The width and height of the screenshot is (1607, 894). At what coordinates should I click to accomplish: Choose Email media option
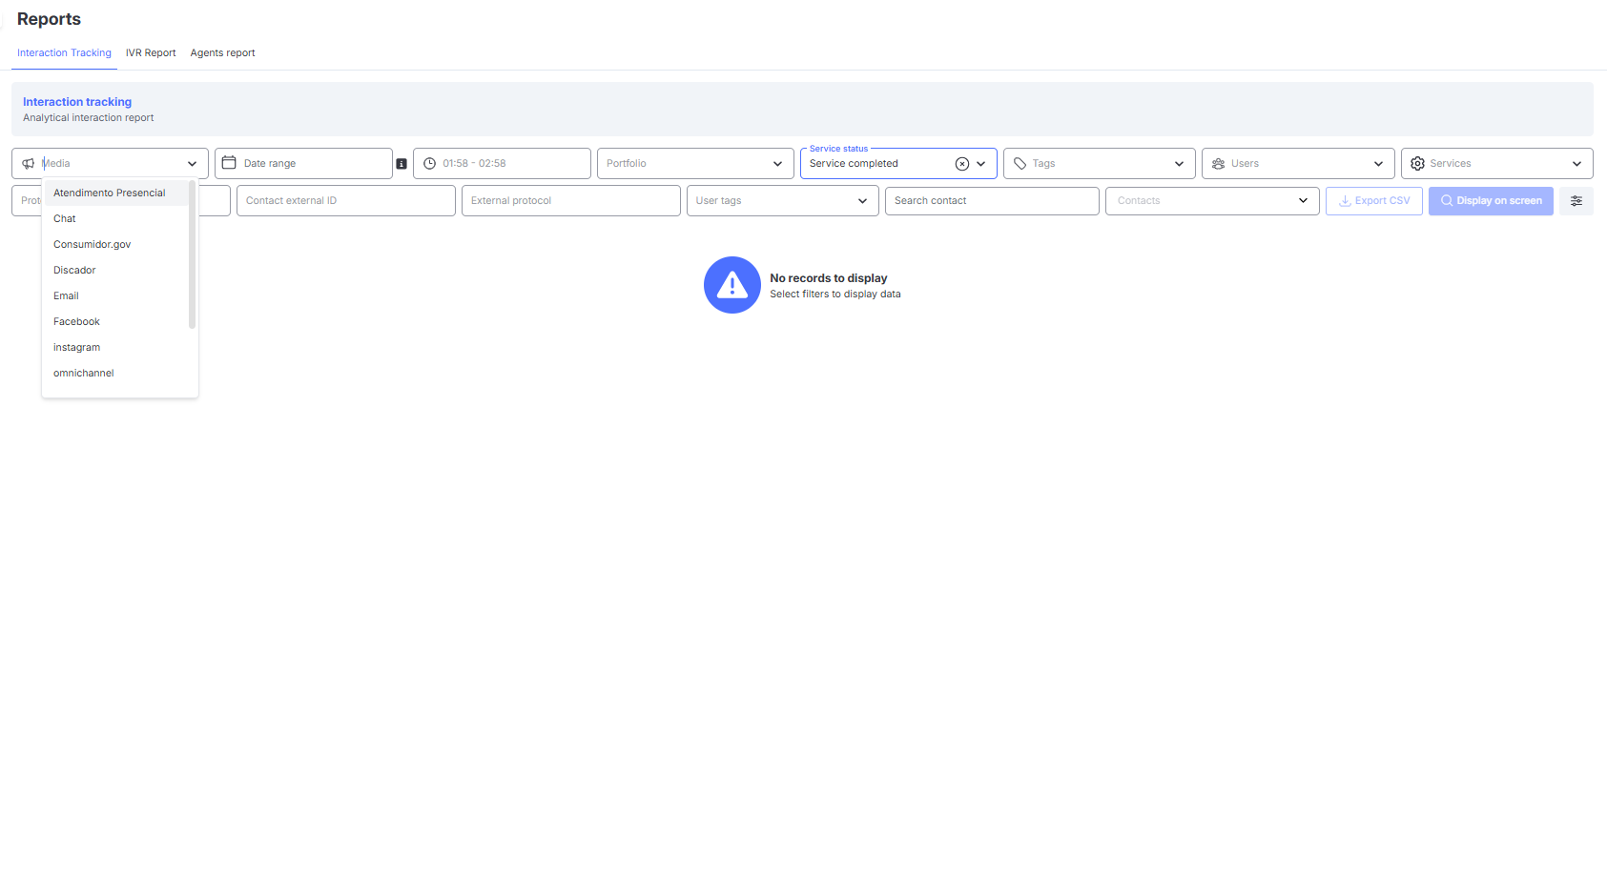(116, 295)
